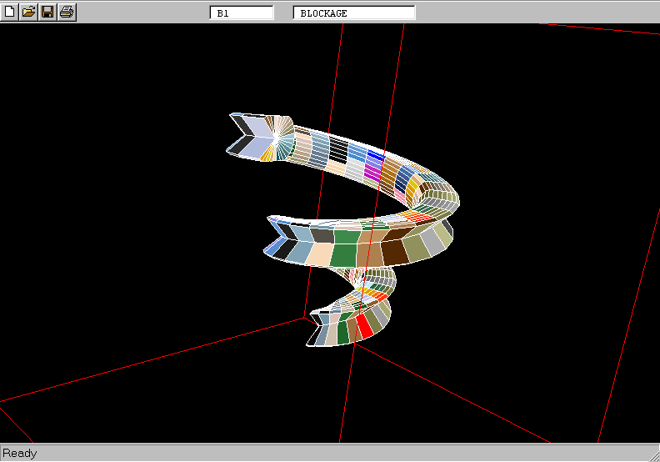Click the olive green cell on the middle coil
The width and height of the screenshot is (660, 462).
[x=416, y=249]
